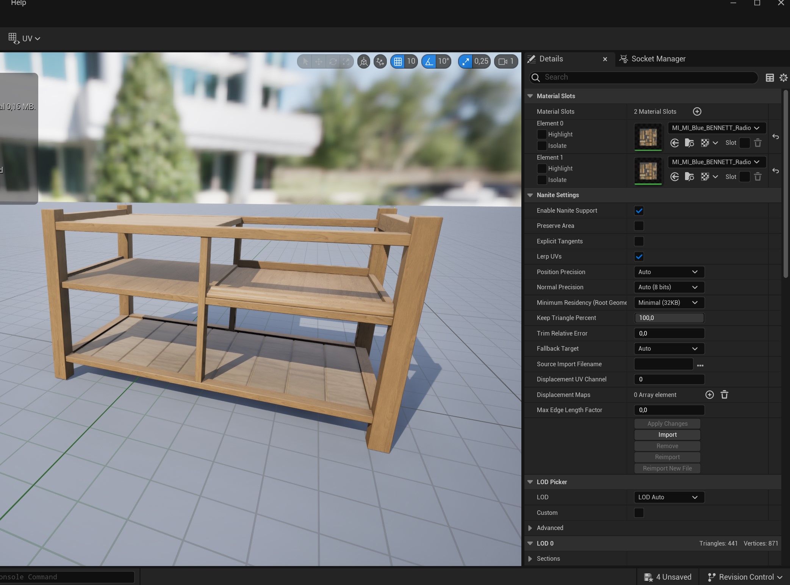Collapse the Material Slots section

tap(530, 96)
